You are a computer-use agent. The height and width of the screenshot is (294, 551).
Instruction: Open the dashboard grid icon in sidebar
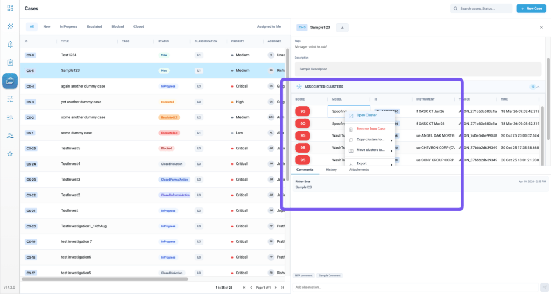tap(10, 8)
